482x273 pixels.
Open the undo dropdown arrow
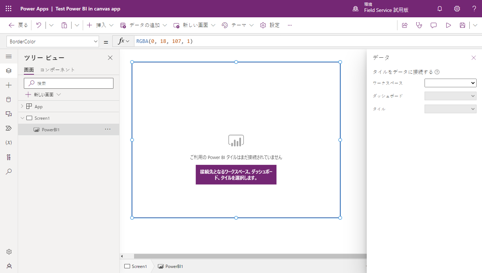[51, 25]
